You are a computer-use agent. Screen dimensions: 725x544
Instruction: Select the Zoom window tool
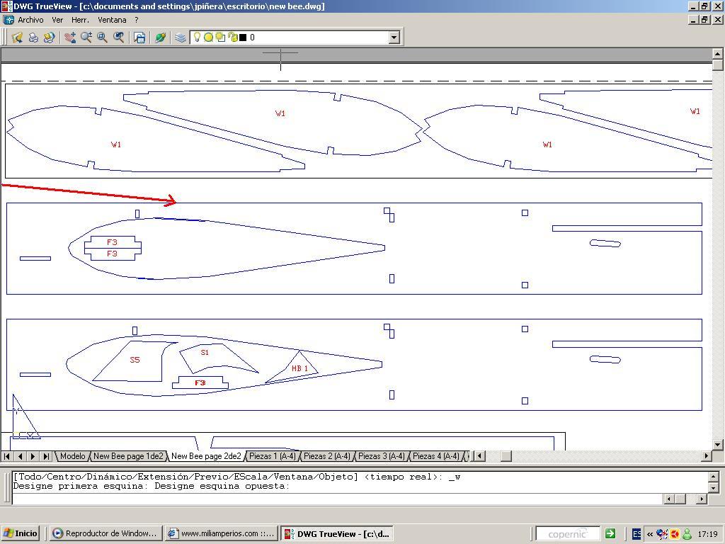pos(103,38)
